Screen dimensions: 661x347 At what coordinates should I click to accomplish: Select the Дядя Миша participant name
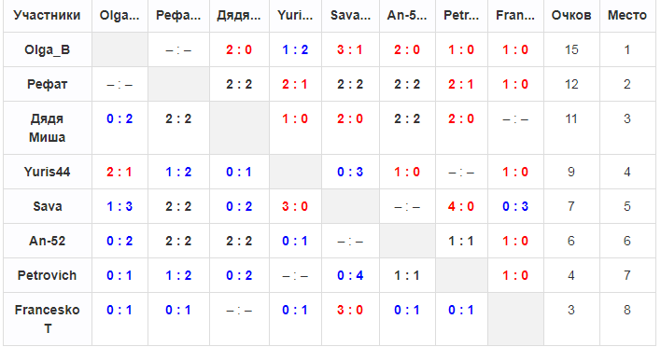pos(47,128)
